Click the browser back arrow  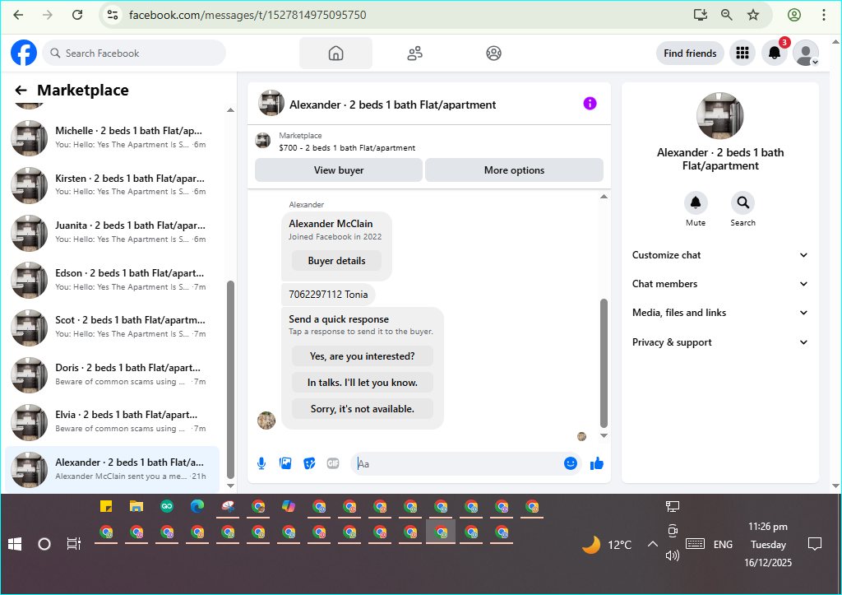coord(18,15)
